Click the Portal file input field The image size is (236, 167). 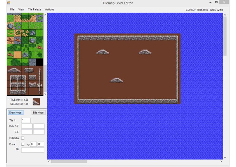[33, 150]
